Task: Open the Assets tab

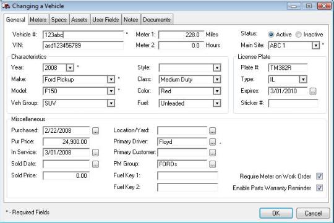Action: click(x=79, y=20)
